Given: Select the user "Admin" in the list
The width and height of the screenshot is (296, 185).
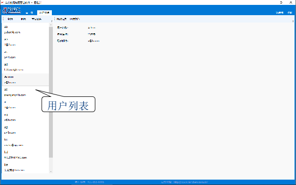Looking at the screenshot, I should pyautogui.click(x=25, y=79).
